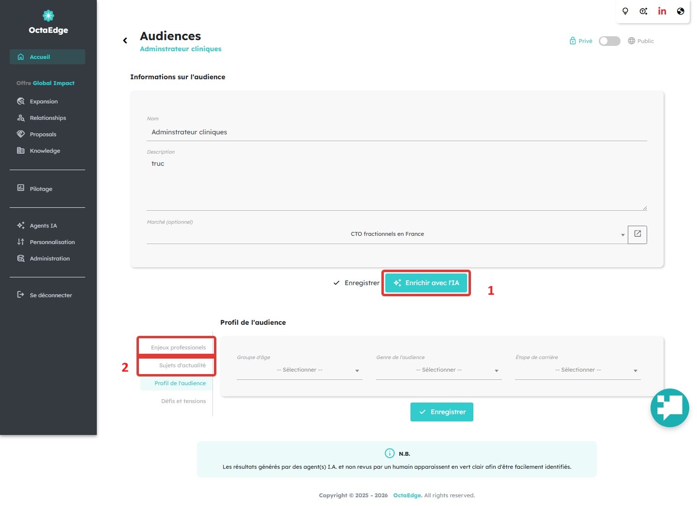Click Enregistrer next to Enrichir avec l'IA
This screenshot has width=697, height=506.
point(356,283)
